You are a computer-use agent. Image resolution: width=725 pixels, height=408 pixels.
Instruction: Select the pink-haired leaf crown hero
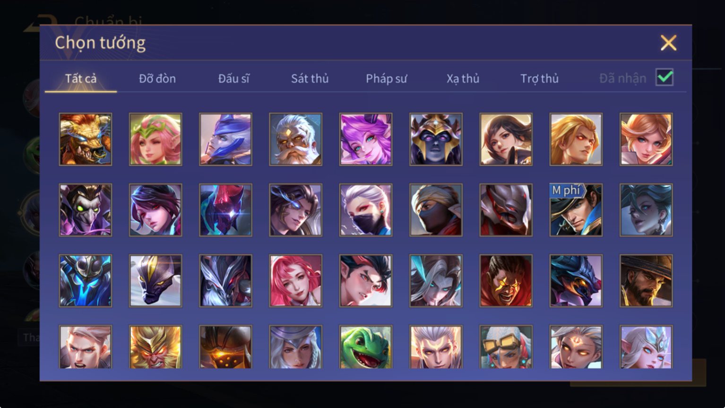(x=155, y=139)
